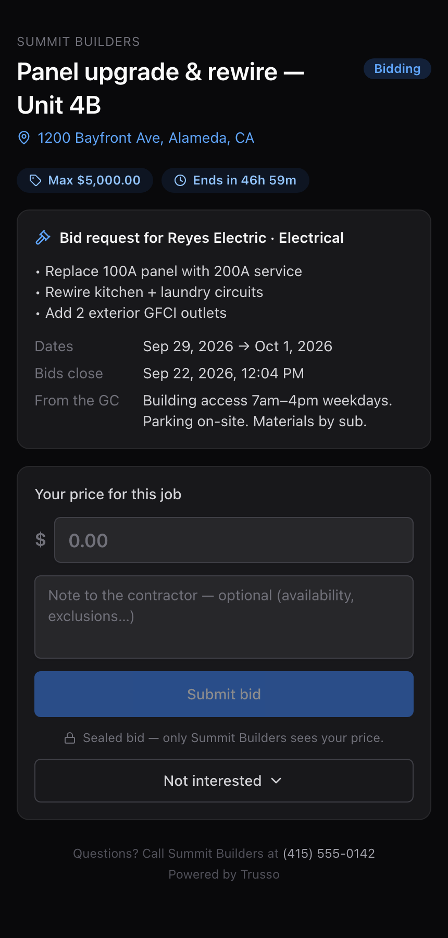Click the clock icon in Ends in chip
This screenshot has width=448, height=938.
(x=180, y=180)
